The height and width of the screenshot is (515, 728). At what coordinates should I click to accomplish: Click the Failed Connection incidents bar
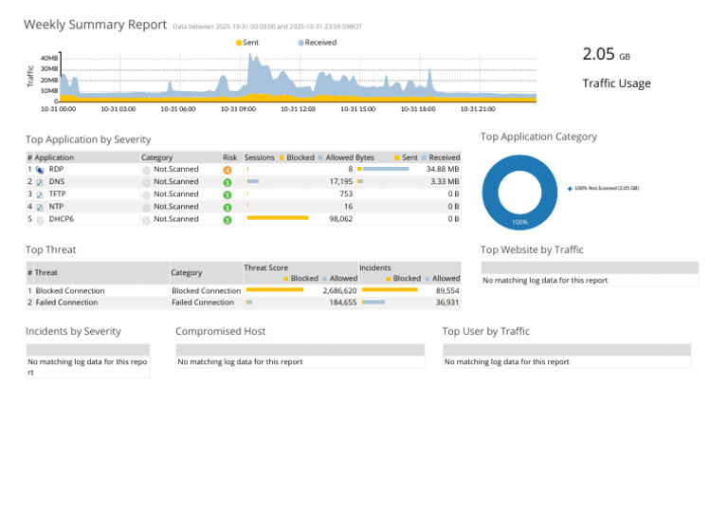(373, 303)
